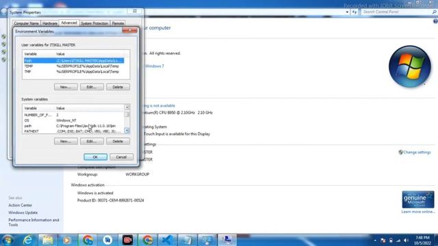Click Delete under User variables
The image size is (438, 246).
[x=118, y=87]
